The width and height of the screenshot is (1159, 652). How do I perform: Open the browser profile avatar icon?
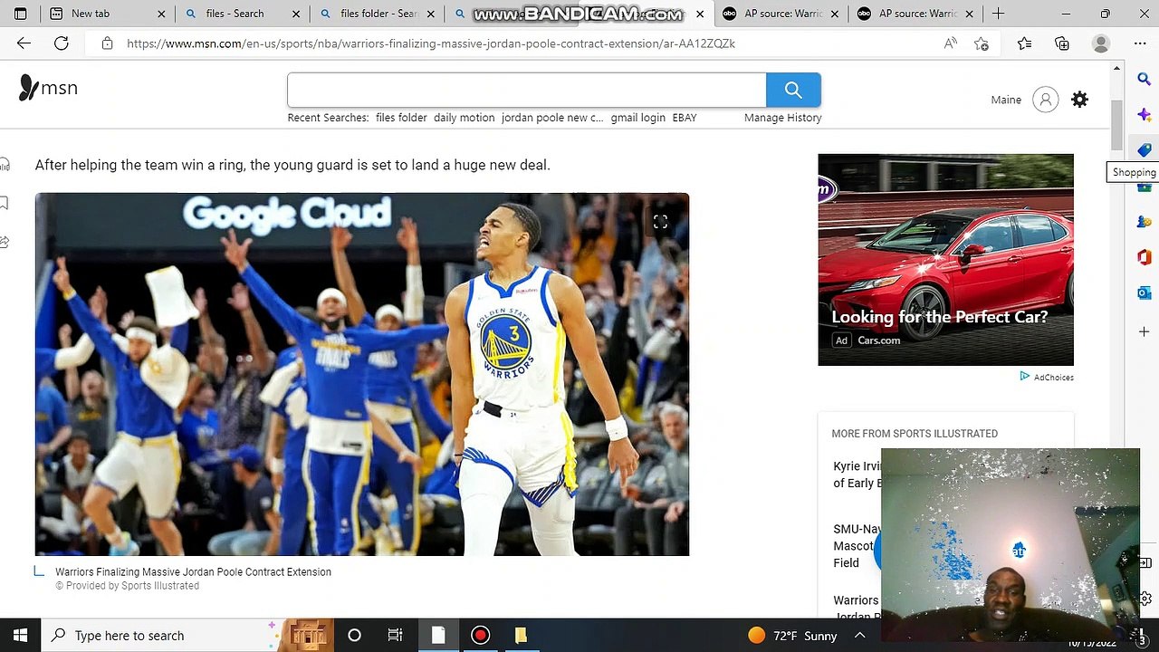1101,43
